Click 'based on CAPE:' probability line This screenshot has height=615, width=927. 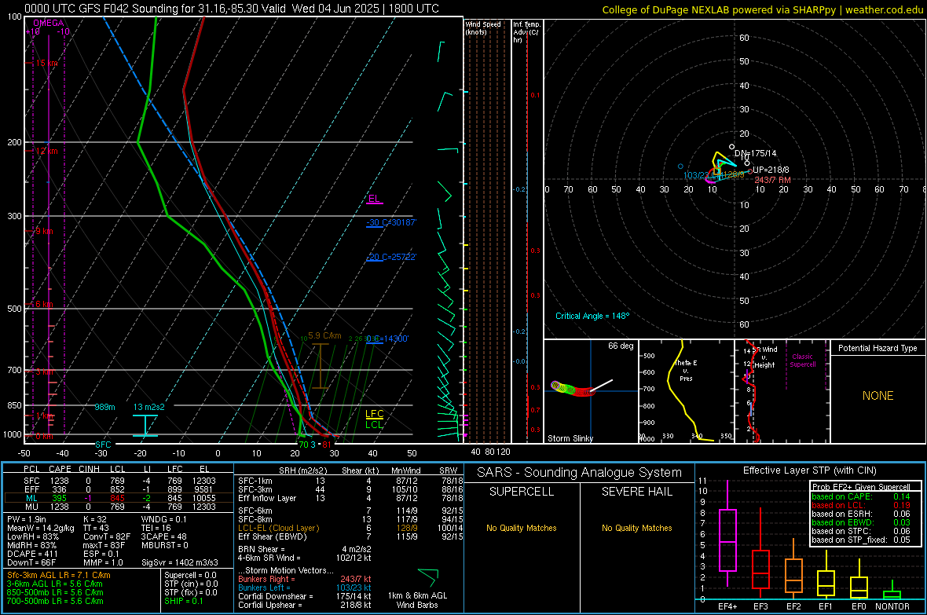coord(861,496)
